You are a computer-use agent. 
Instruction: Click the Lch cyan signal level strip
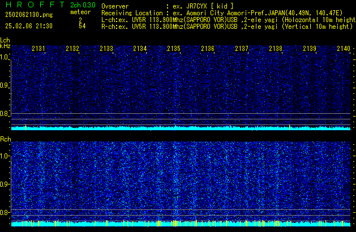[181, 128]
